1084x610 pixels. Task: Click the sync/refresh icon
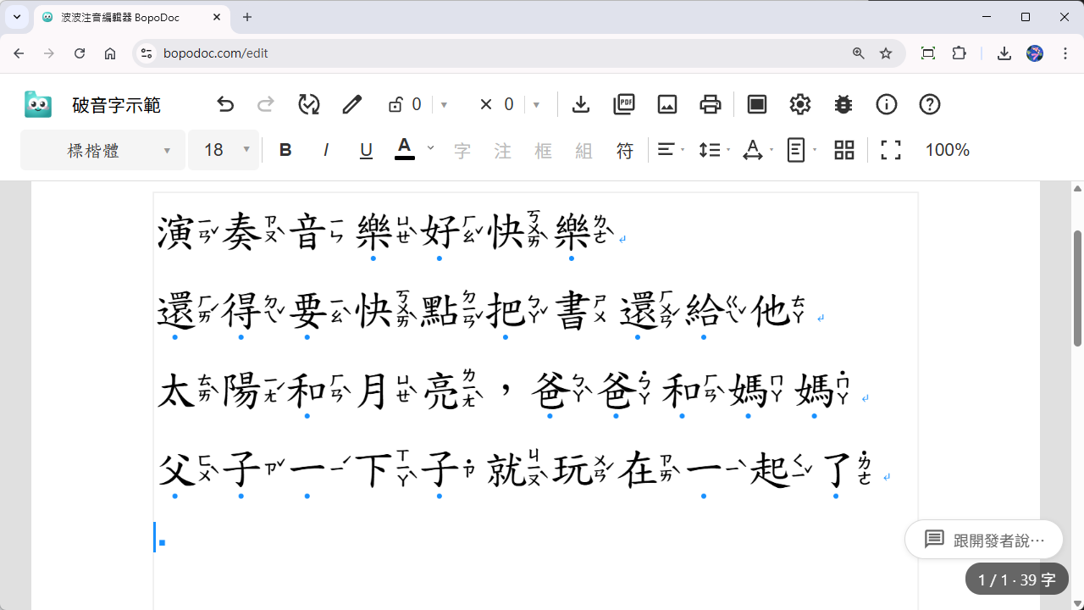[308, 104]
